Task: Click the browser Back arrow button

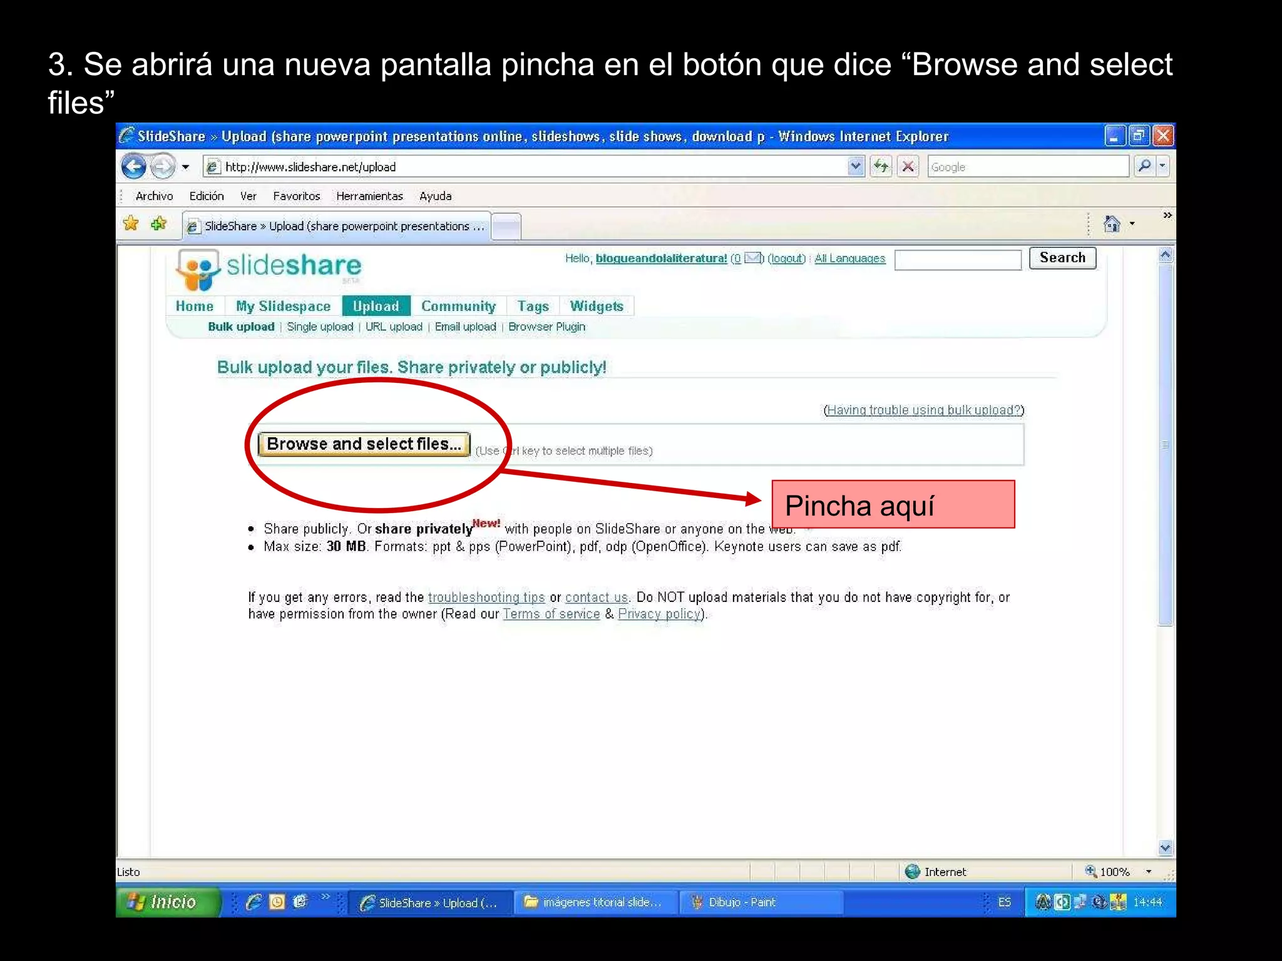Action: (x=133, y=166)
